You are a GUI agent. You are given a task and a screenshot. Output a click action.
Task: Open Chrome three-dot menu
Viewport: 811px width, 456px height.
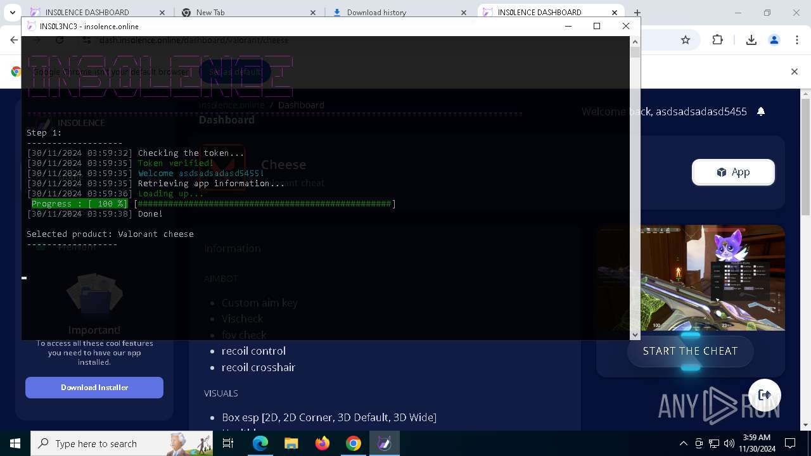pyautogui.click(x=797, y=40)
